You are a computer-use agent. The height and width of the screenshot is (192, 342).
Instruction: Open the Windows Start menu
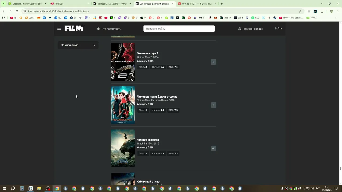point(4,189)
